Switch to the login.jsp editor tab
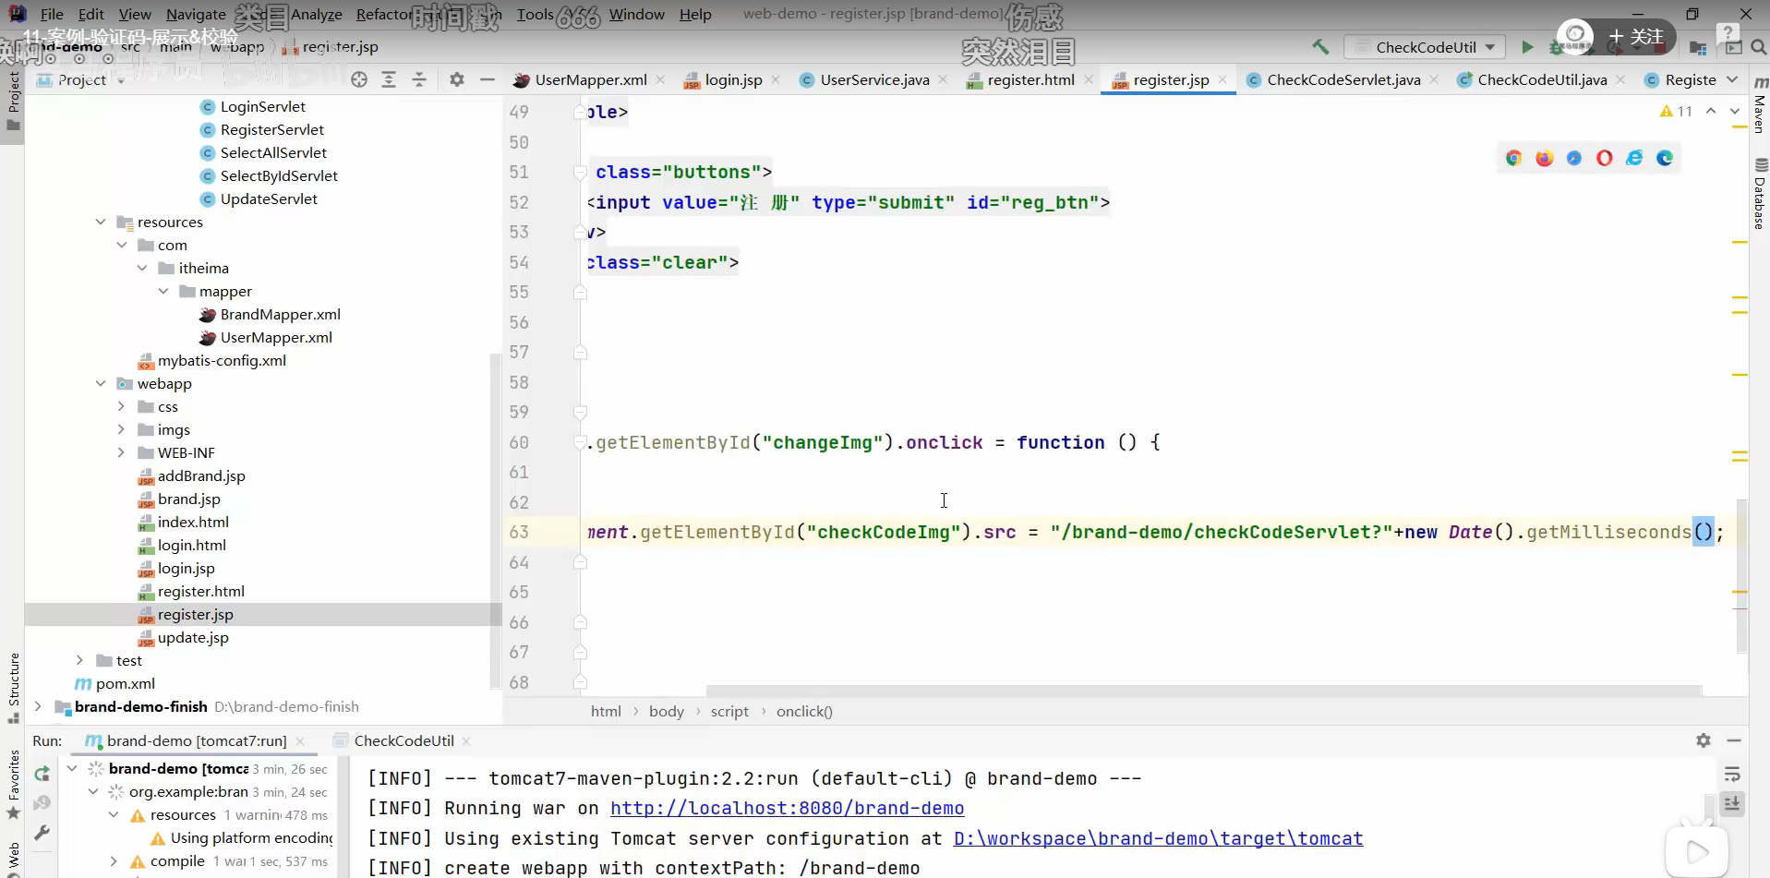Viewport: 1770px width, 878px height. 733,79
